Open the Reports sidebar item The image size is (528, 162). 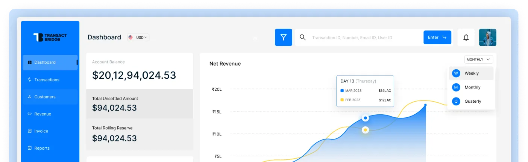pyautogui.click(x=50, y=148)
